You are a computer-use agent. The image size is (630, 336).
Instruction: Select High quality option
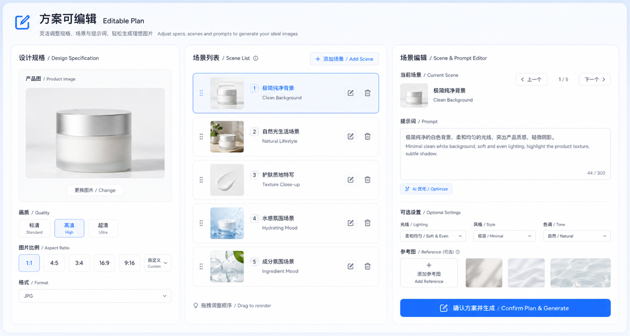click(x=69, y=228)
